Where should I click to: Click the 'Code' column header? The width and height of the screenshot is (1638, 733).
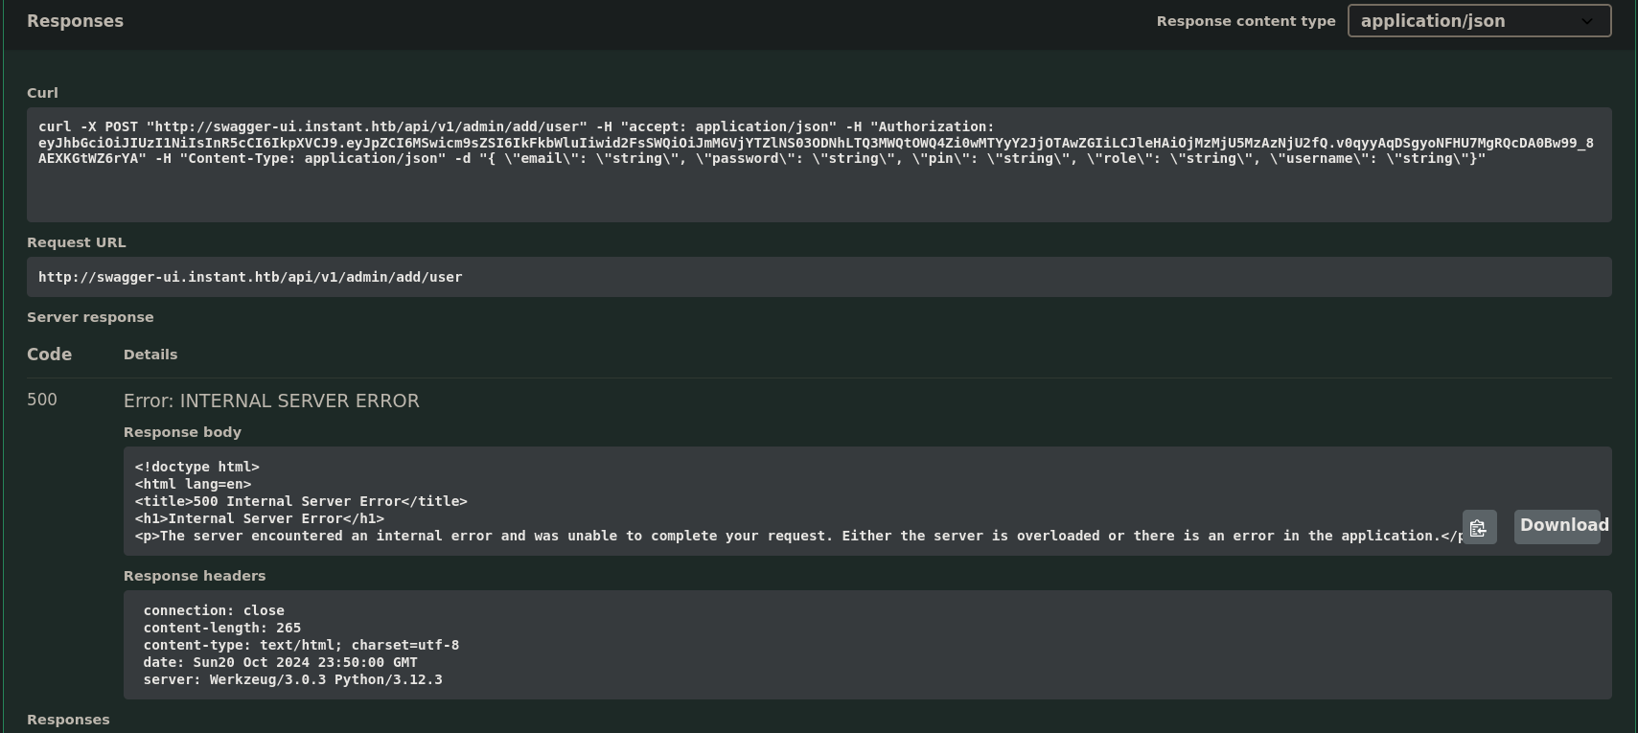click(x=49, y=355)
